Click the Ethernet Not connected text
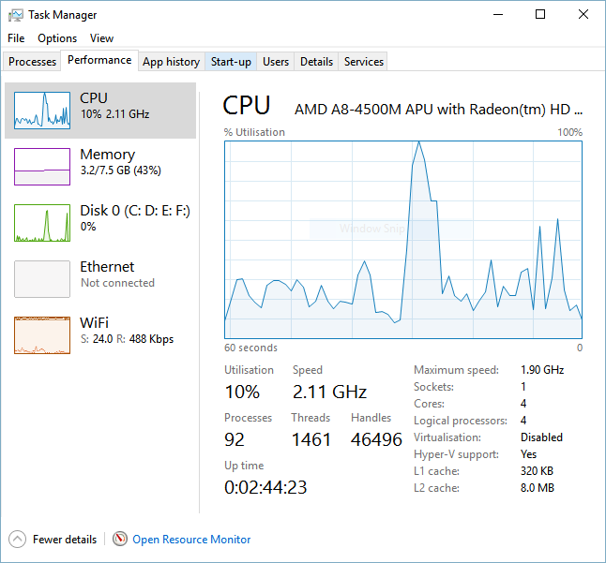The width and height of the screenshot is (606, 563). coord(117,283)
